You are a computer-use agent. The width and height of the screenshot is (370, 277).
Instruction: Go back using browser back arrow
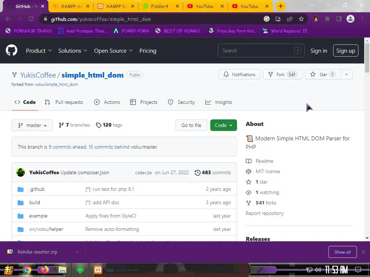[x=8, y=19]
